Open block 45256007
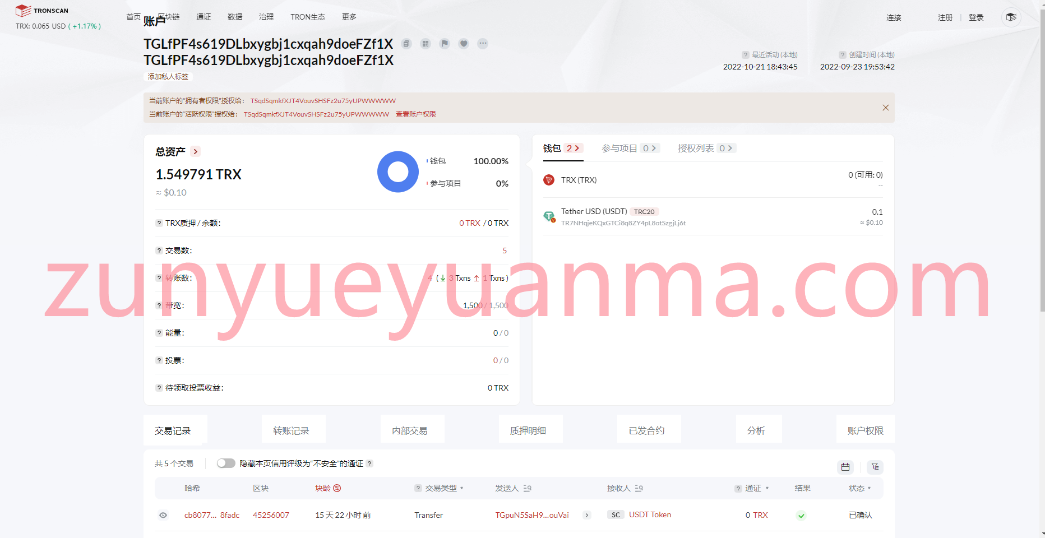Screen dimensions: 1045x538 (x=271, y=515)
